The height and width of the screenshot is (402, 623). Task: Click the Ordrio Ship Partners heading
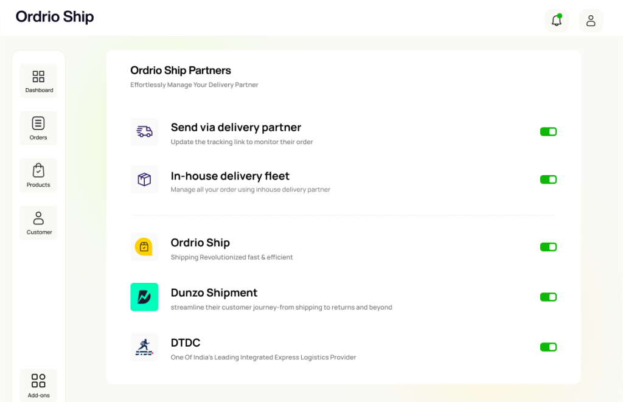click(181, 71)
